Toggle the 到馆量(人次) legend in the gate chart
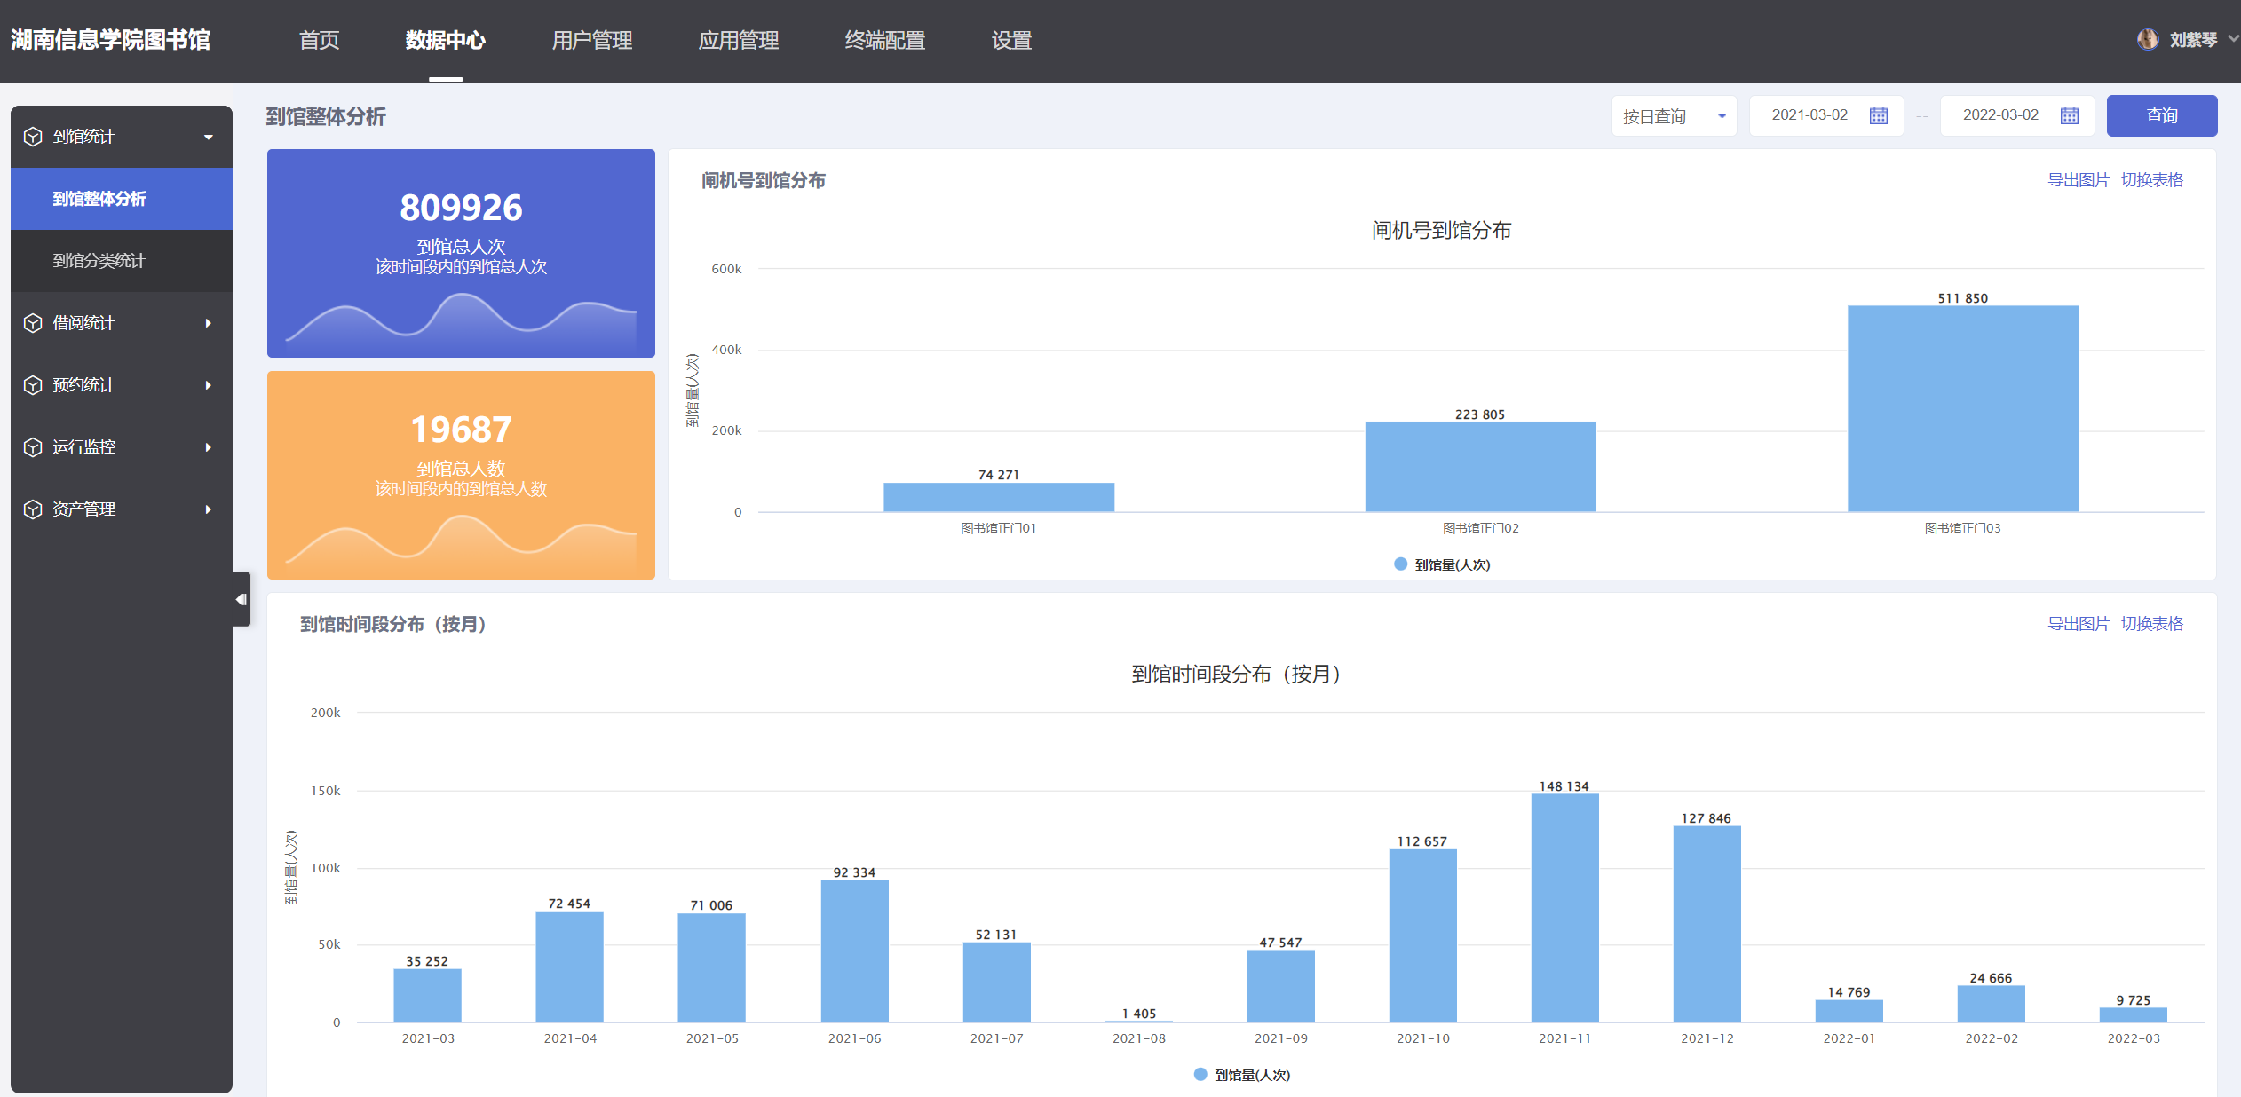2241x1097 pixels. point(1442,564)
